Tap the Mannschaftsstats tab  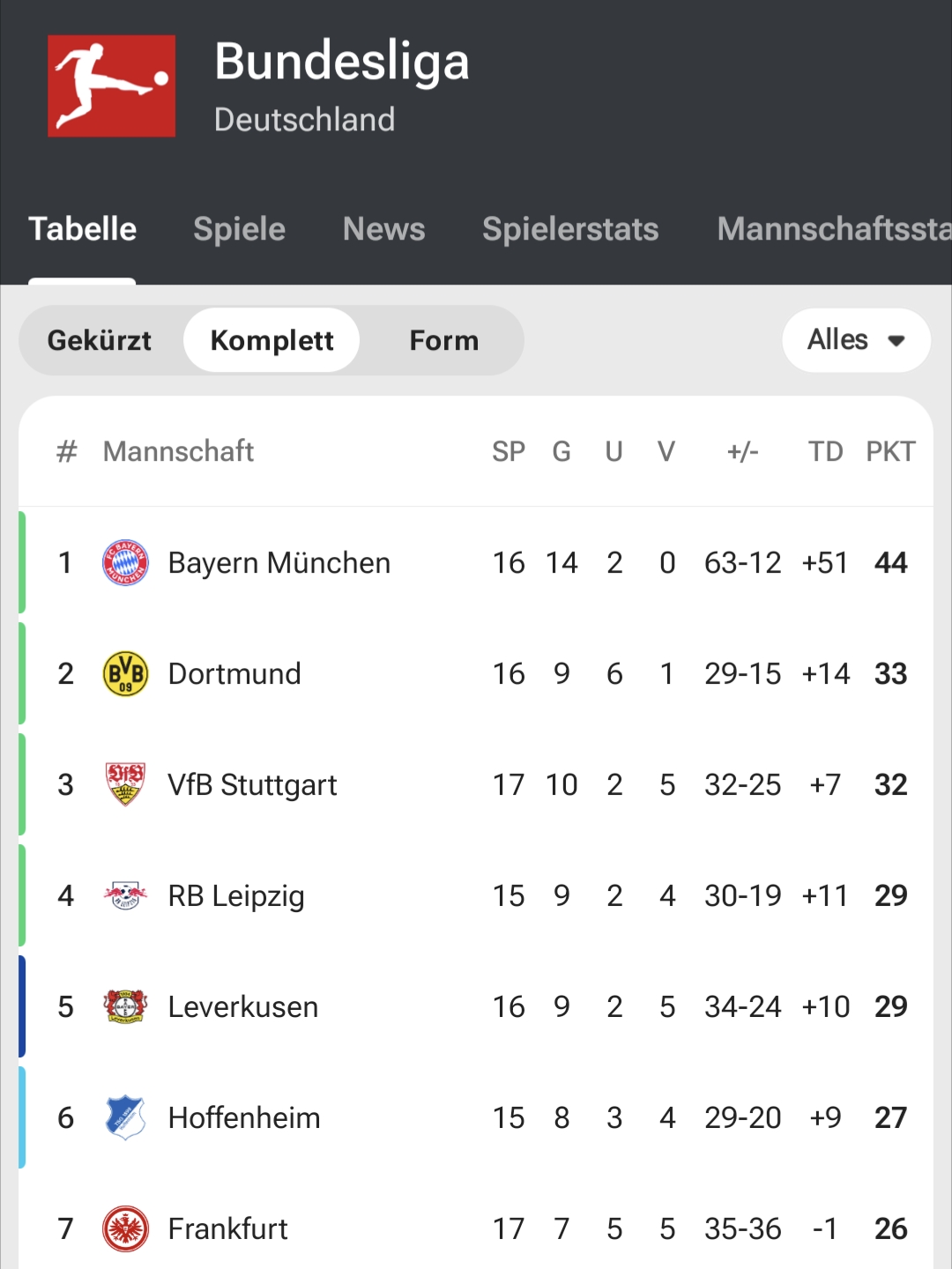click(833, 229)
